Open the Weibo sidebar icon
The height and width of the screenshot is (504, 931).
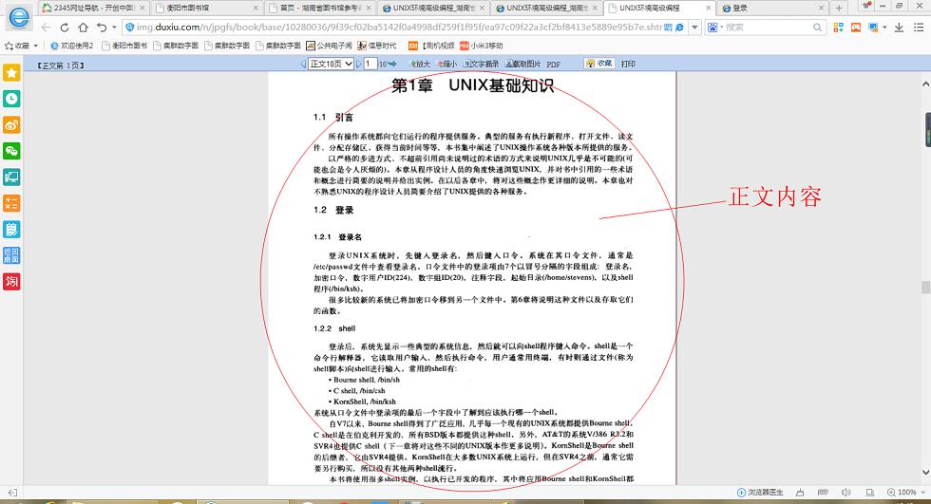pyautogui.click(x=11, y=125)
